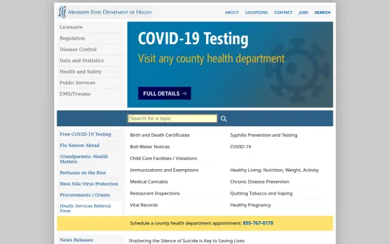Click the Visit any county health department text

(211, 59)
